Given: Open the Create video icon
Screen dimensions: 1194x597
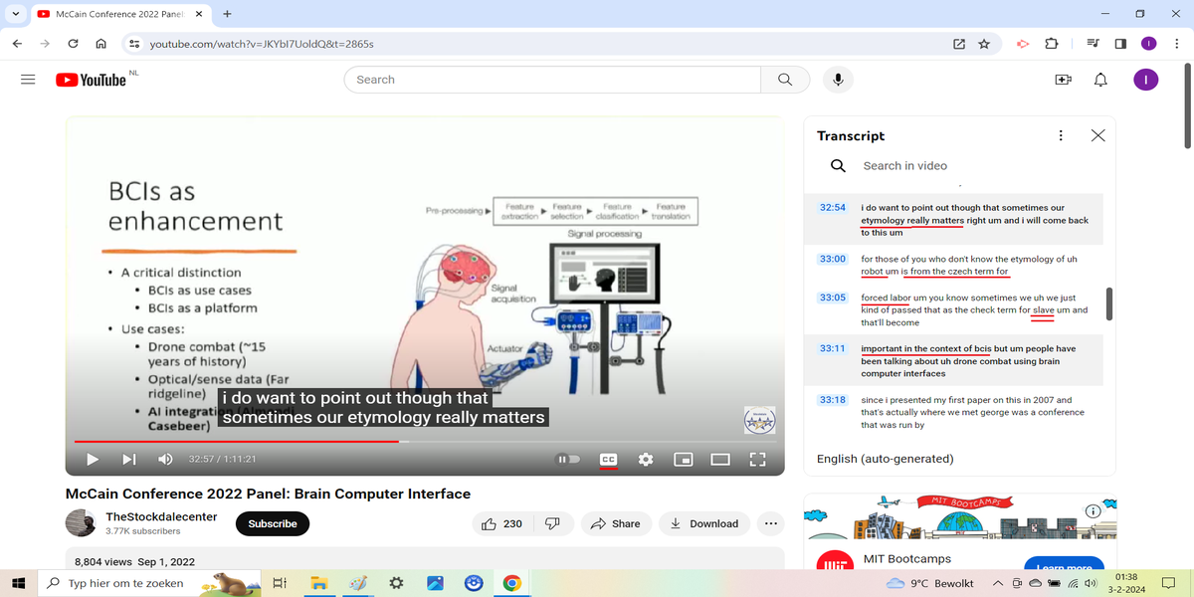Looking at the screenshot, I should pyautogui.click(x=1063, y=80).
